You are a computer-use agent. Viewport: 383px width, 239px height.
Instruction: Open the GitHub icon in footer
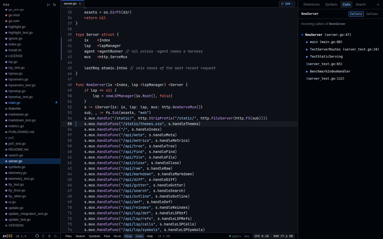pyautogui.click(x=37, y=236)
